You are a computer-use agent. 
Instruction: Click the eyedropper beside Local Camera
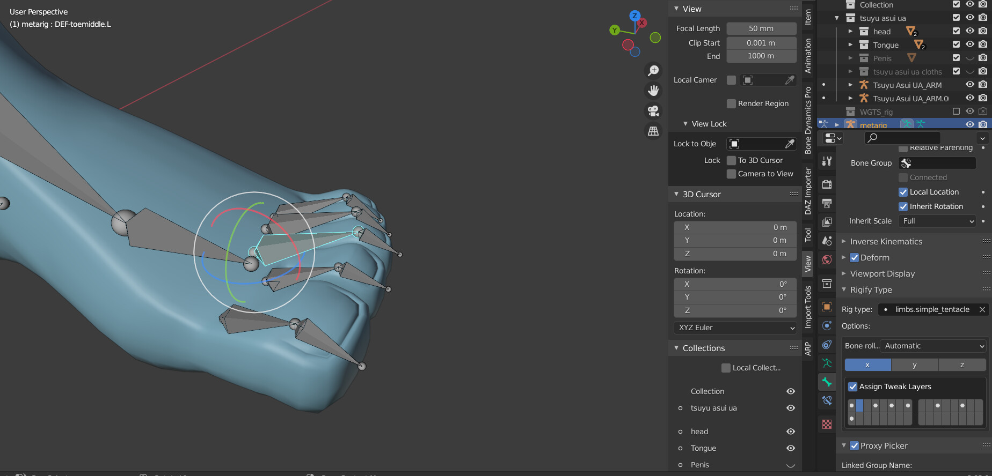(x=790, y=80)
